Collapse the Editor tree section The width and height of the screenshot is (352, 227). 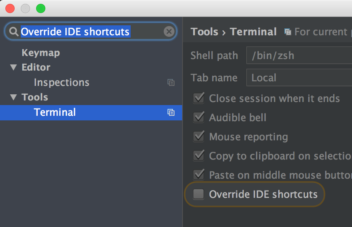point(13,67)
